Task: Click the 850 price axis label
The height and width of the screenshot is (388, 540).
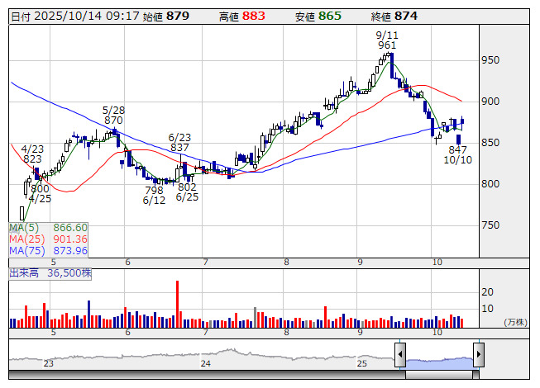Action: [490, 143]
